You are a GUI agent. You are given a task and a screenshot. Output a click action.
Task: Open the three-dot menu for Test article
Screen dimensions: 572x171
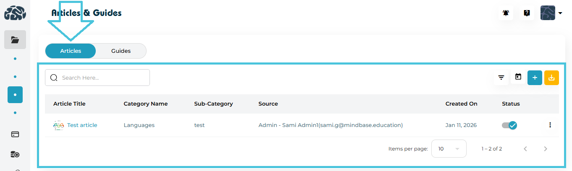pyautogui.click(x=550, y=125)
